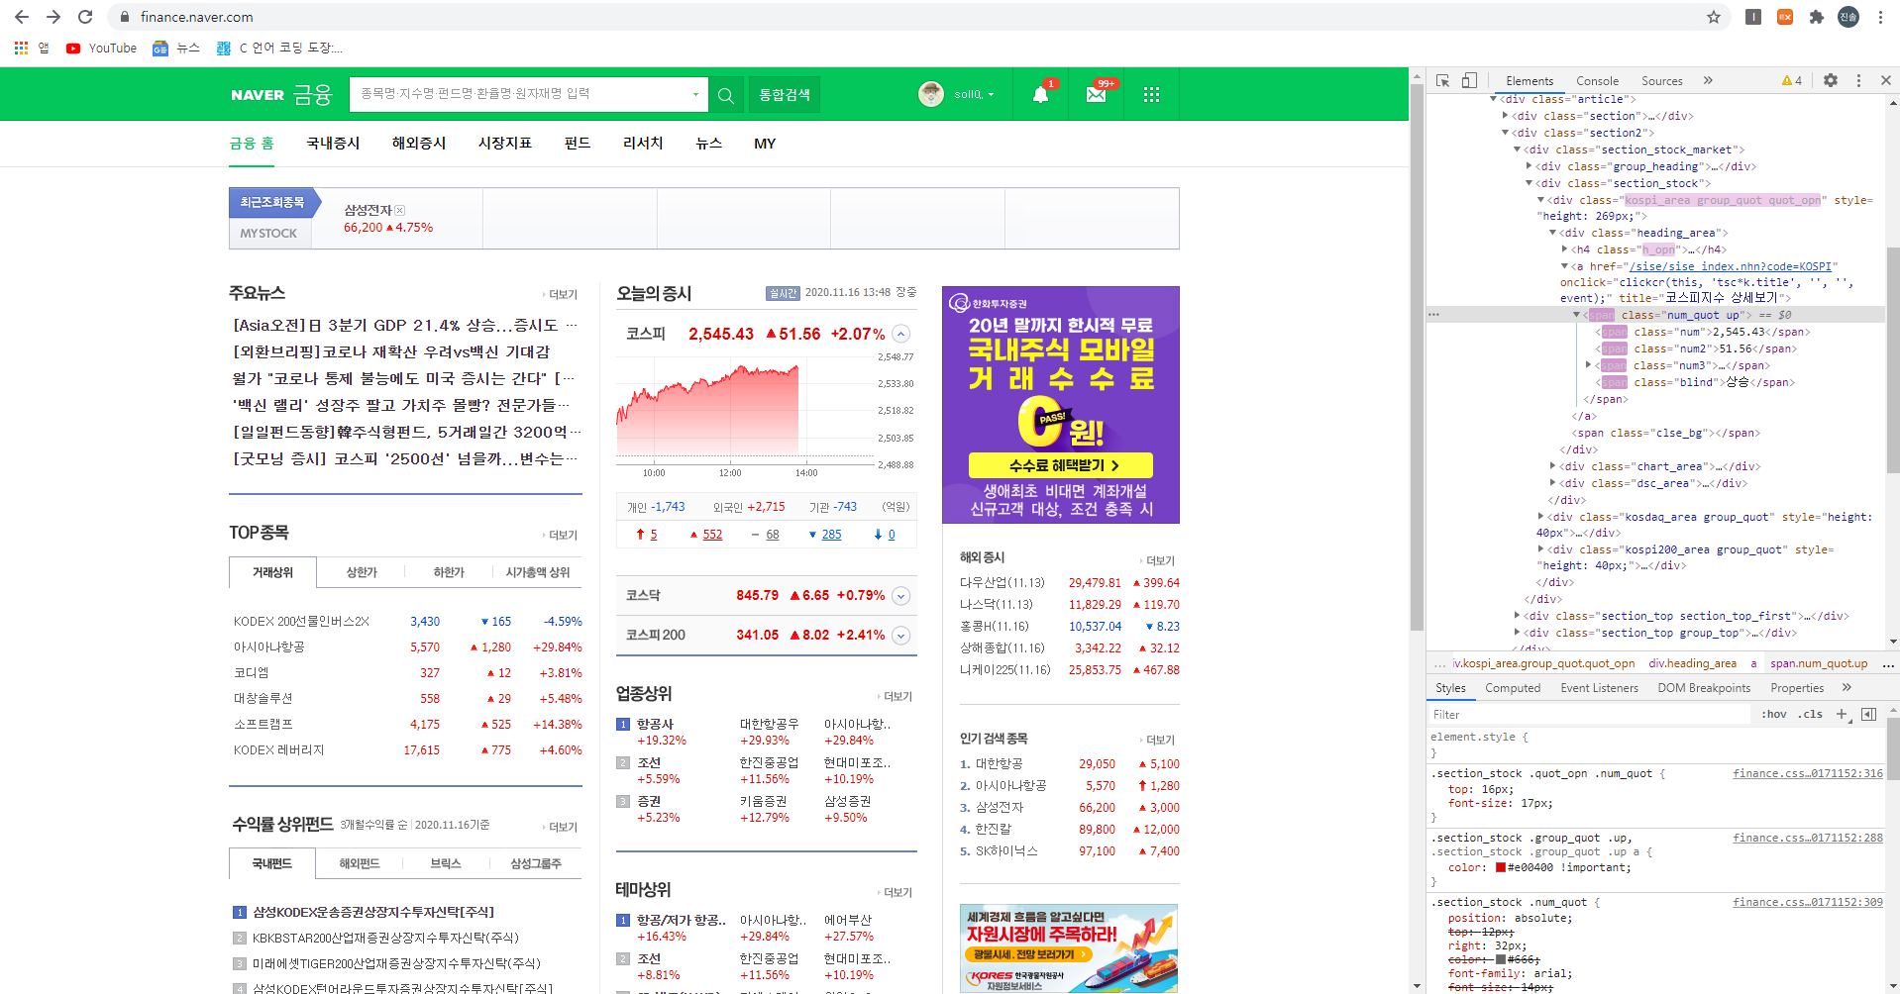This screenshot has height=994, width=1900.
Task: Click the browser forward arrow
Action: click(x=53, y=17)
